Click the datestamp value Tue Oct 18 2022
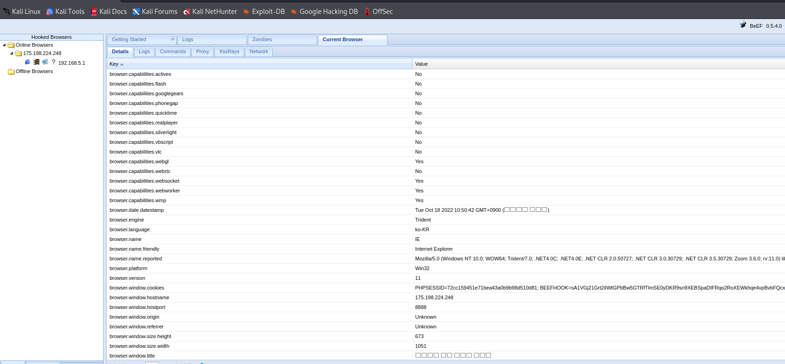 coord(482,210)
